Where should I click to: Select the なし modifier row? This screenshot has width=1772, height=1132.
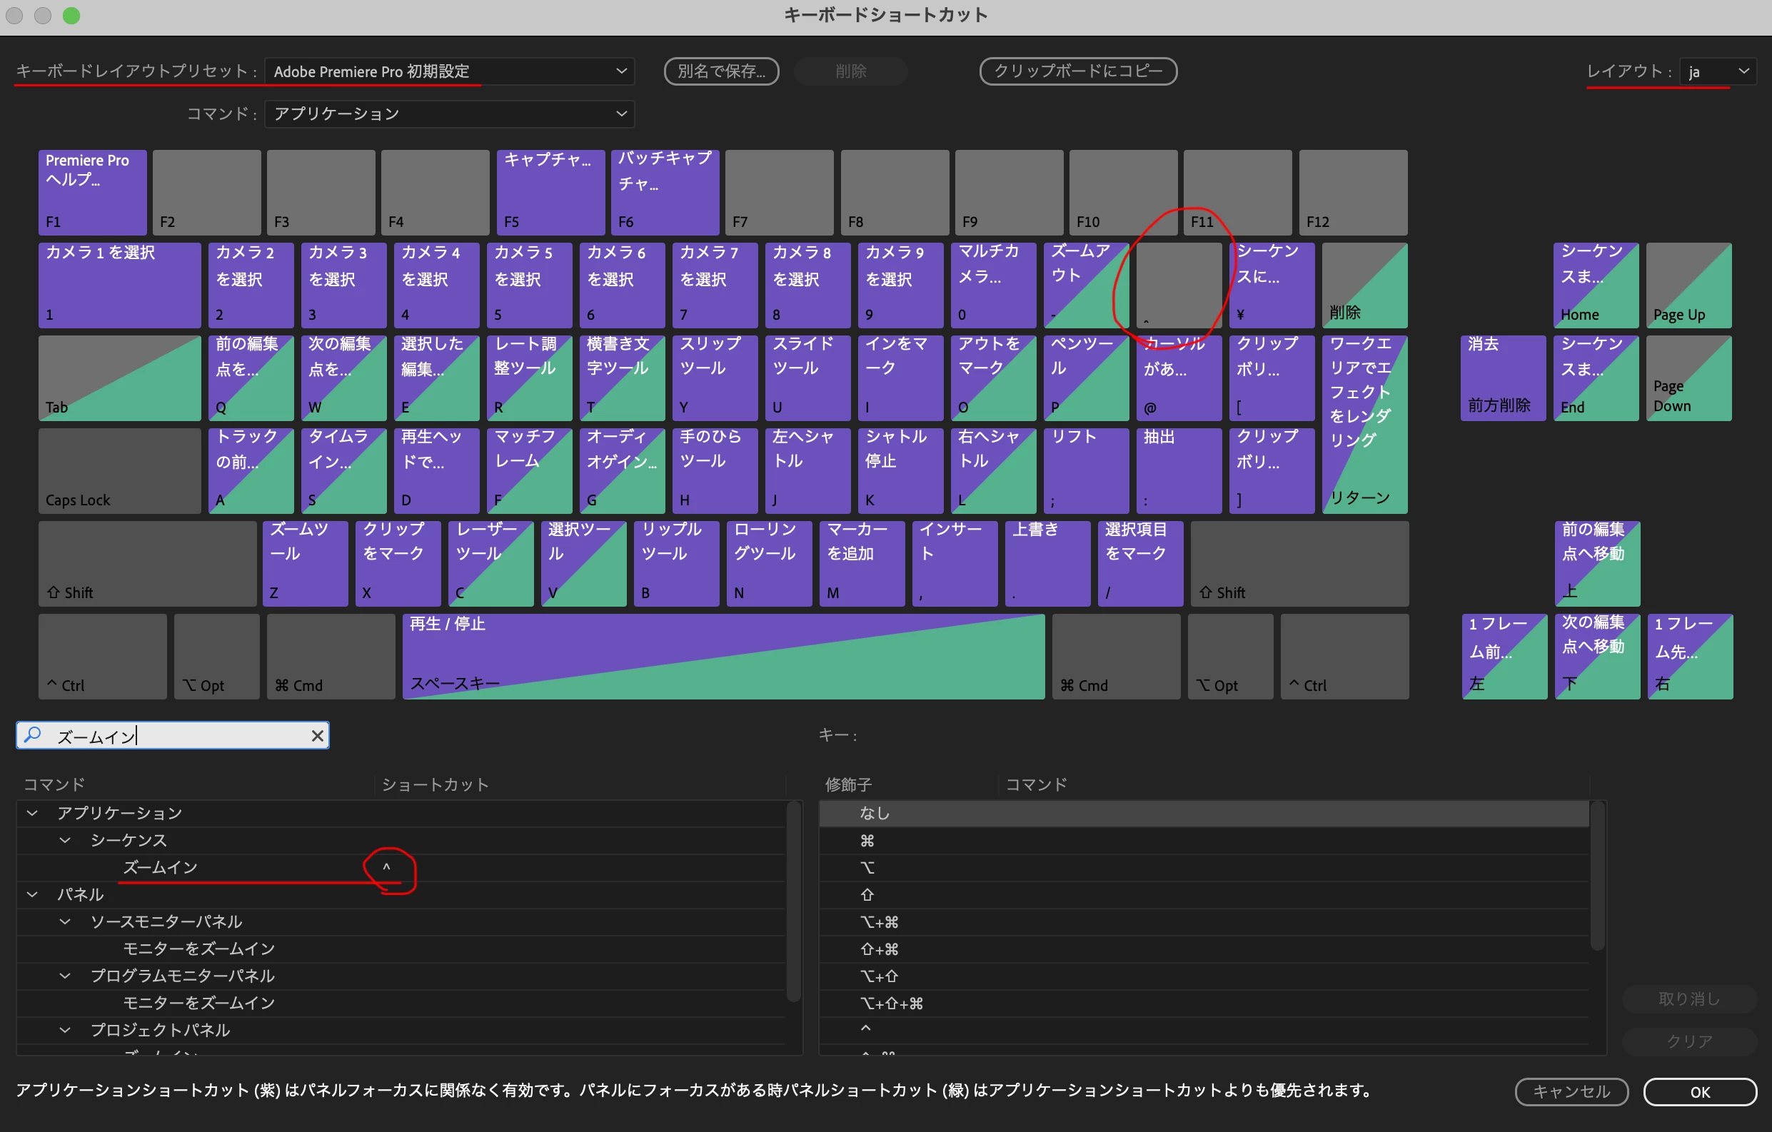(x=875, y=813)
